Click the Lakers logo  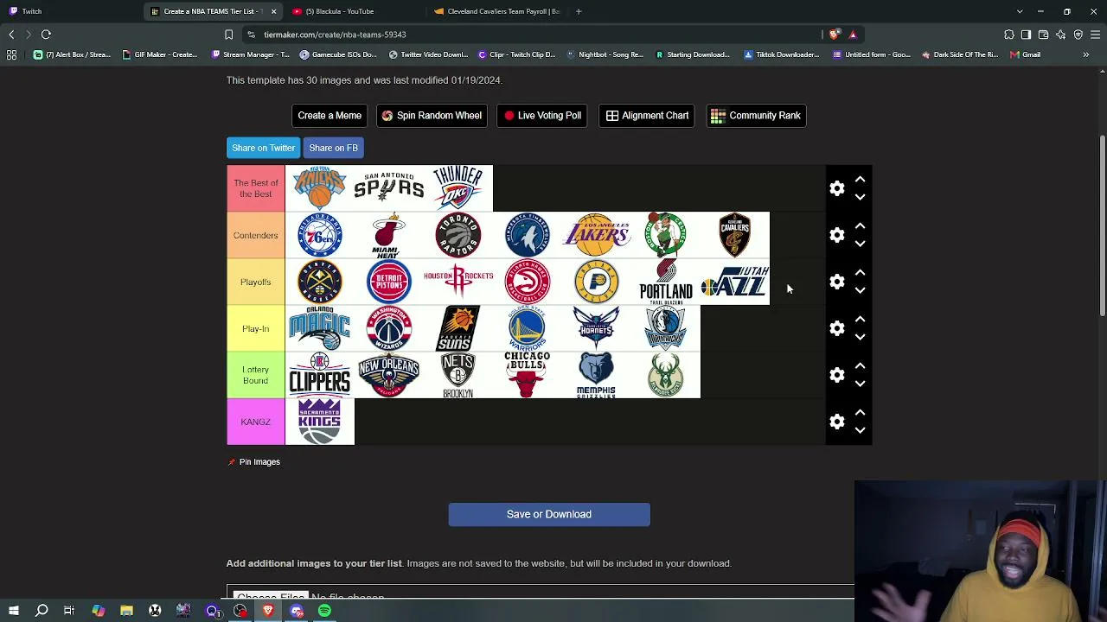(597, 235)
